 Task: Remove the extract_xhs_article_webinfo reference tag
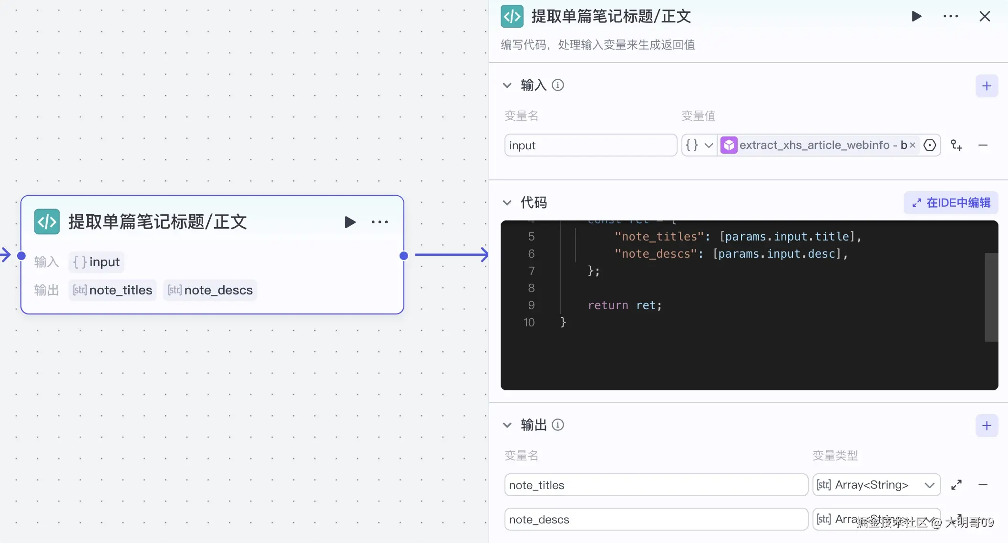point(913,145)
